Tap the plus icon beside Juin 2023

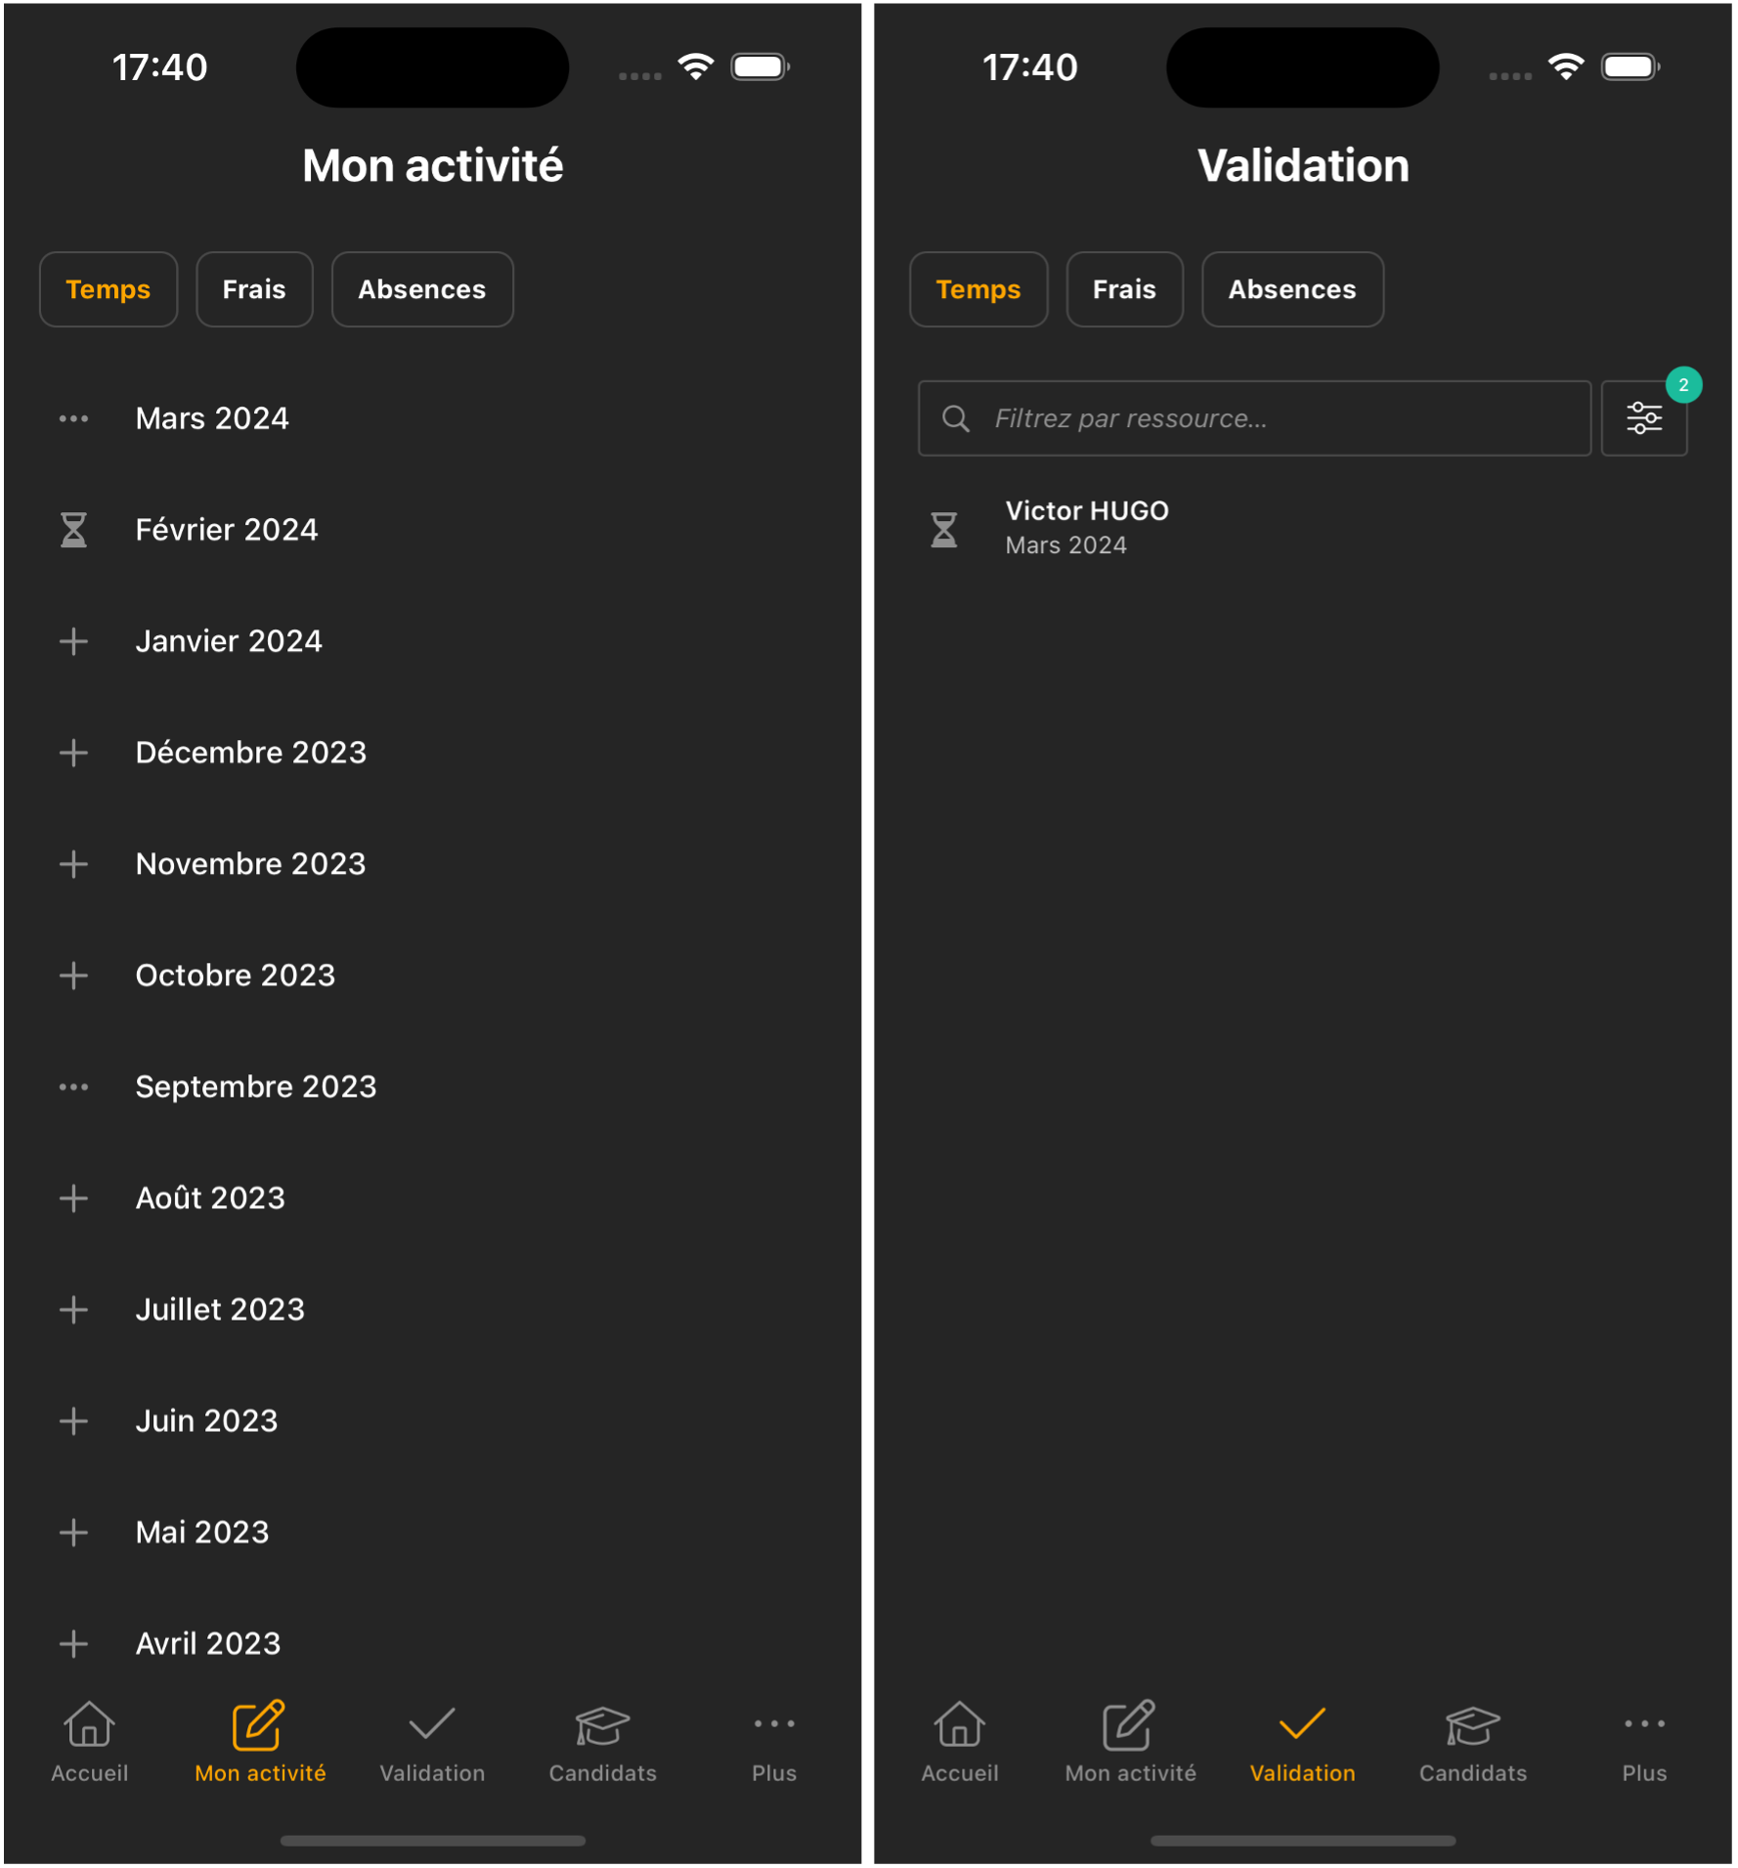point(73,1422)
